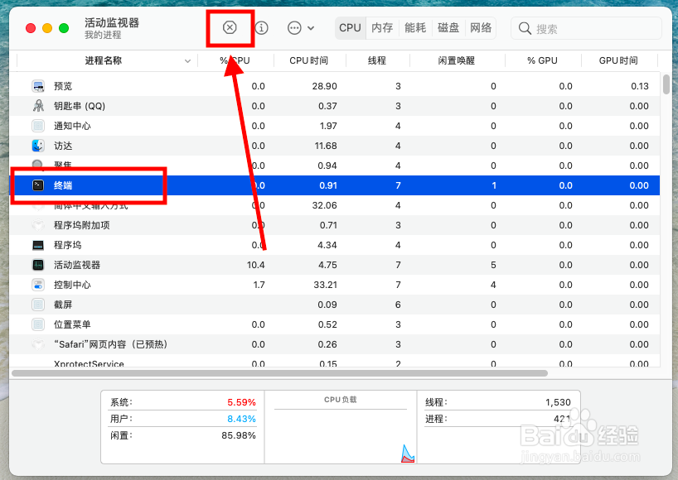Open the more options ellipsis menu

coord(298,27)
